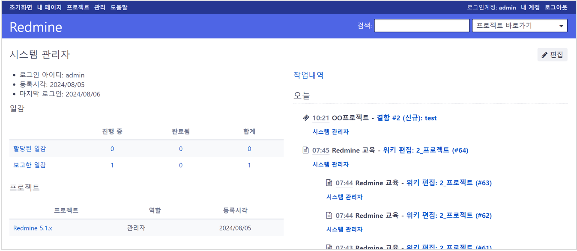The image size is (577, 251).
Task: Click the wiki page icon for edit #62
Action: pos(329,215)
